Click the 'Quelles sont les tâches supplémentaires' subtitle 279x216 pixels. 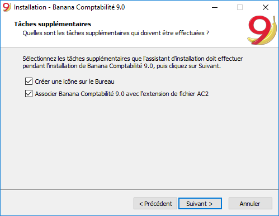coord(116,33)
